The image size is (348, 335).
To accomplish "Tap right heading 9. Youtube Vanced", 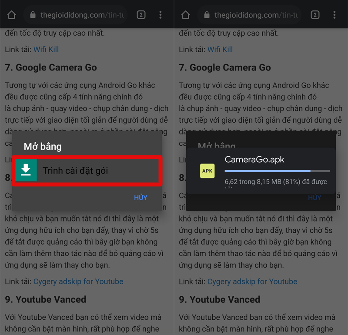I will [x=220, y=299].
